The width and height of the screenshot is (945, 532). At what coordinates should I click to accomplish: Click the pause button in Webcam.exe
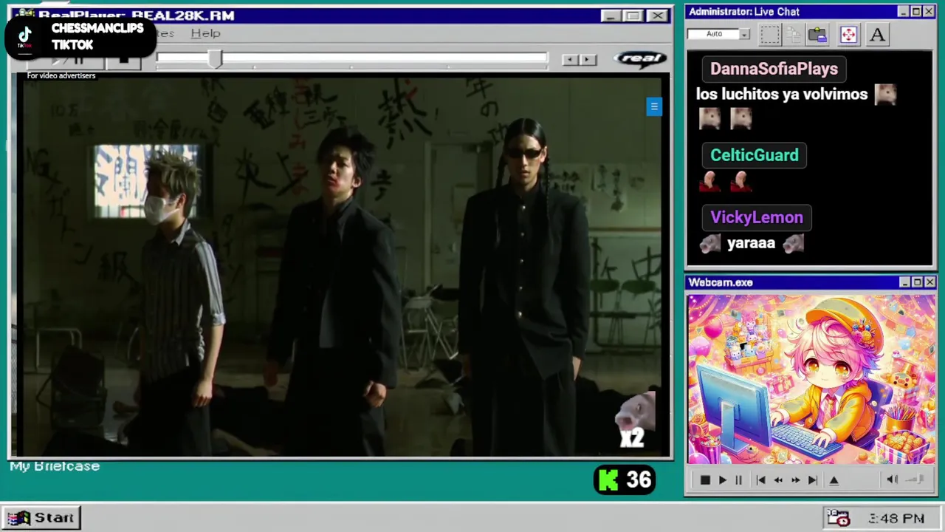(738, 480)
